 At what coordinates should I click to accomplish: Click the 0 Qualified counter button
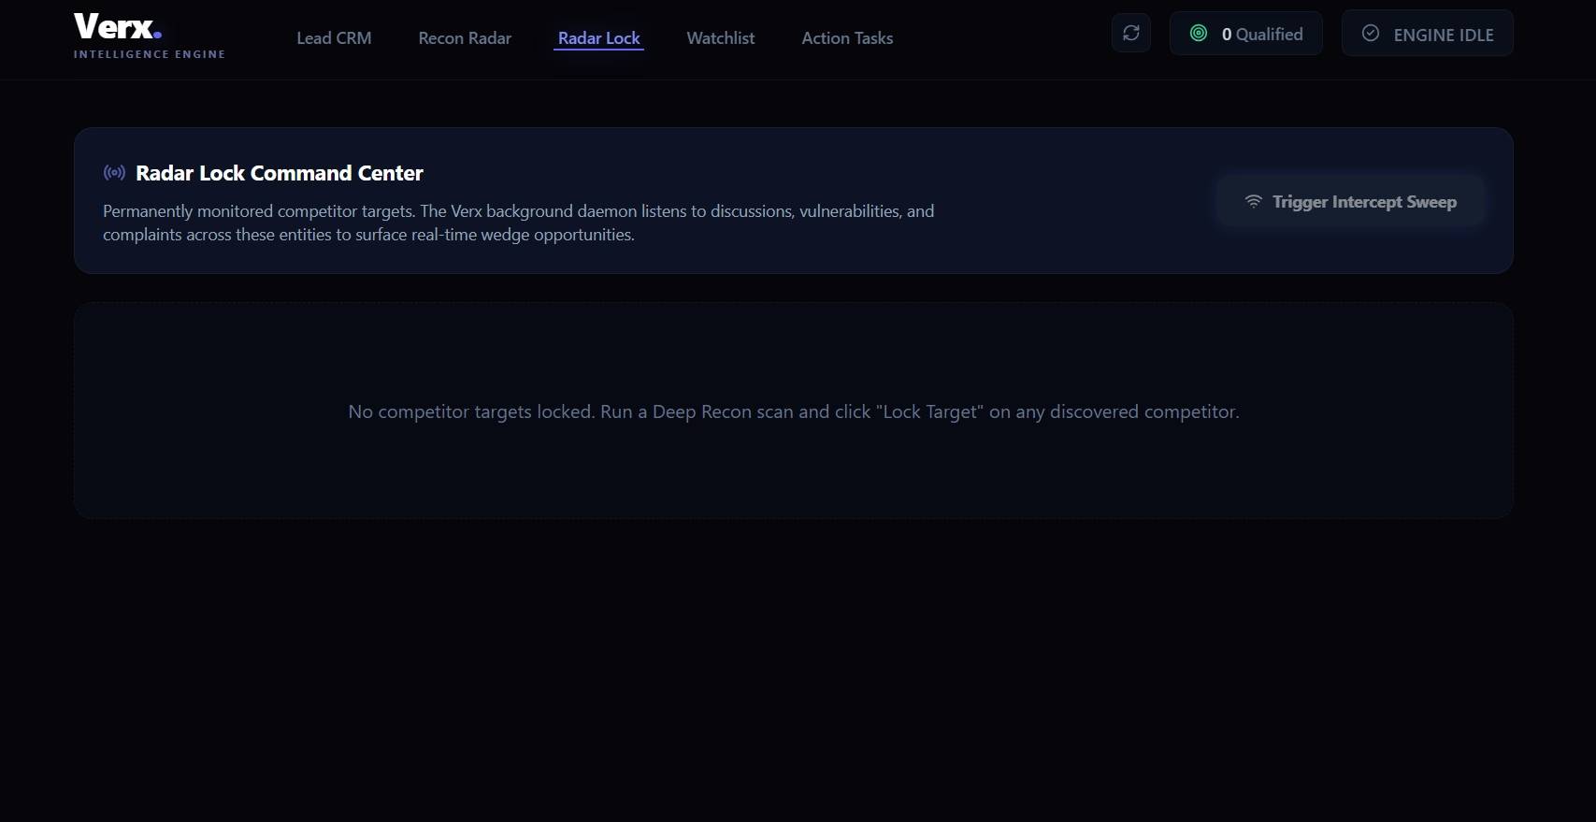tap(1245, 34)
